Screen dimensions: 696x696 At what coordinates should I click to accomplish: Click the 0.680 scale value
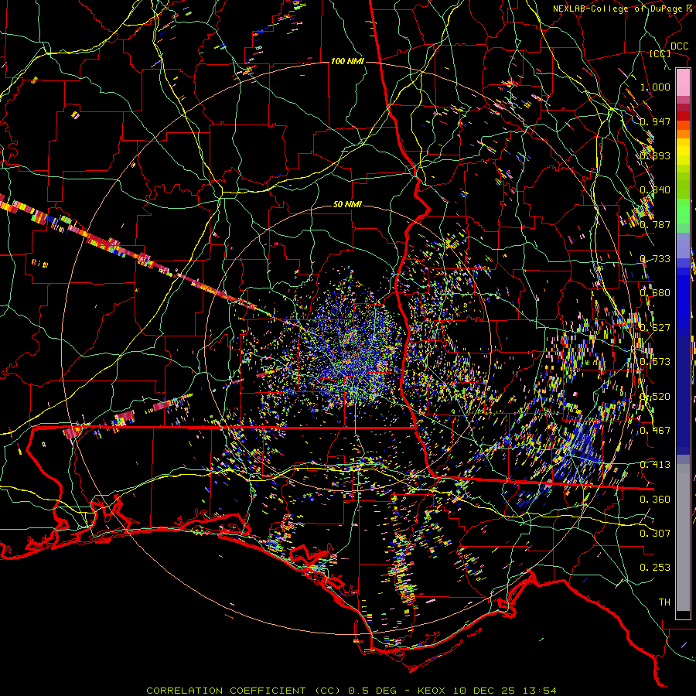[655, 293]
